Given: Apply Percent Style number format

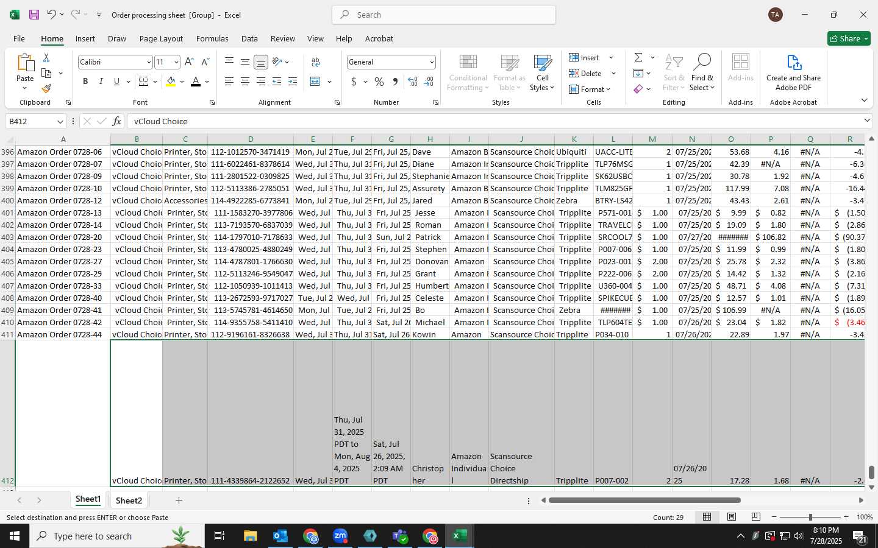Looking at the screenshot, I should [x=379, y=82].
